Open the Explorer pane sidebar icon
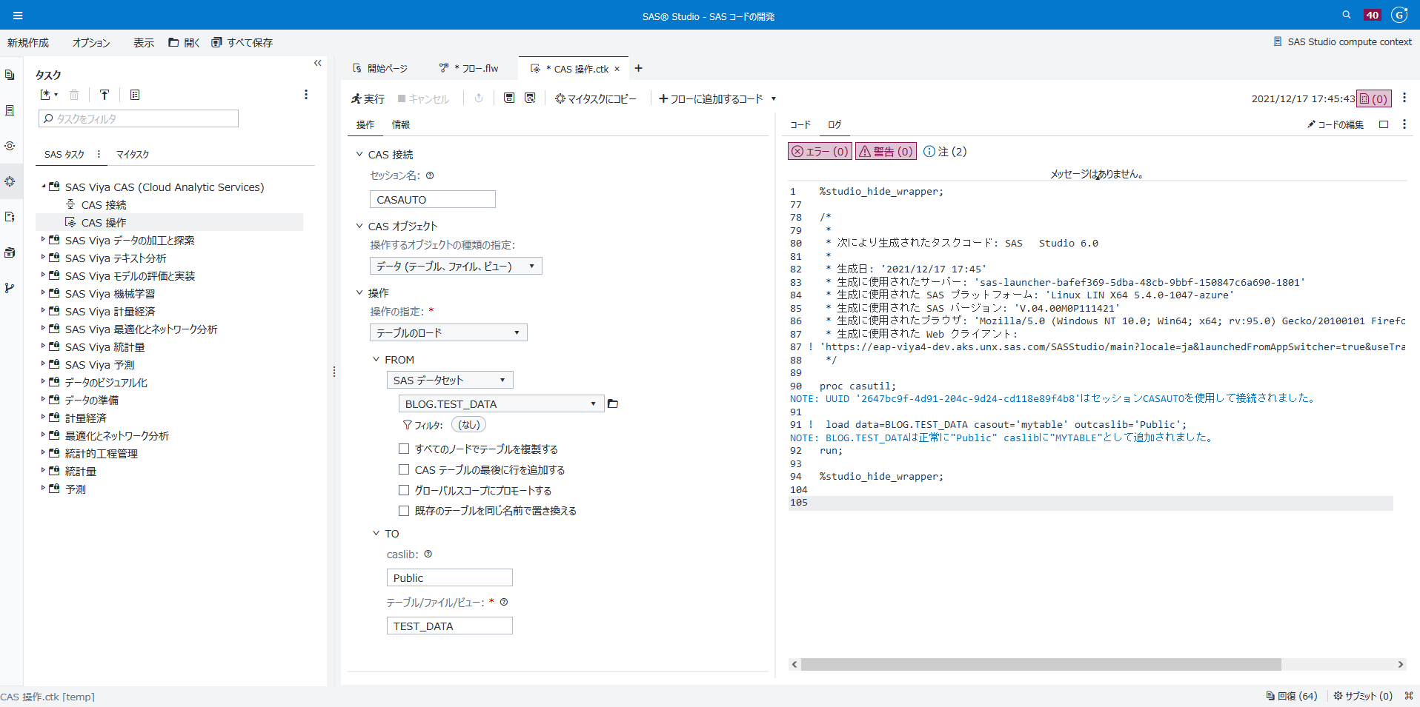The image size is (1420, 707). [10, 75]
